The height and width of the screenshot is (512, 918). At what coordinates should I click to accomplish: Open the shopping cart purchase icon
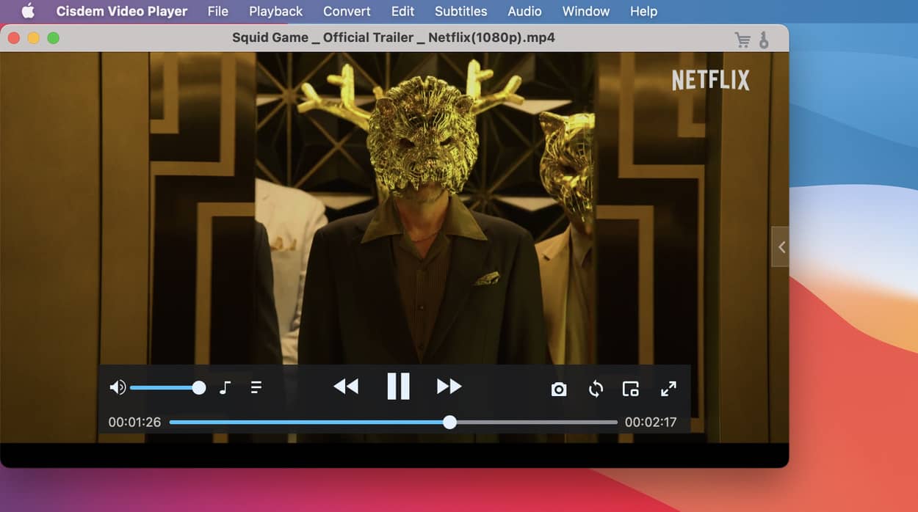[x=742, y=40]
